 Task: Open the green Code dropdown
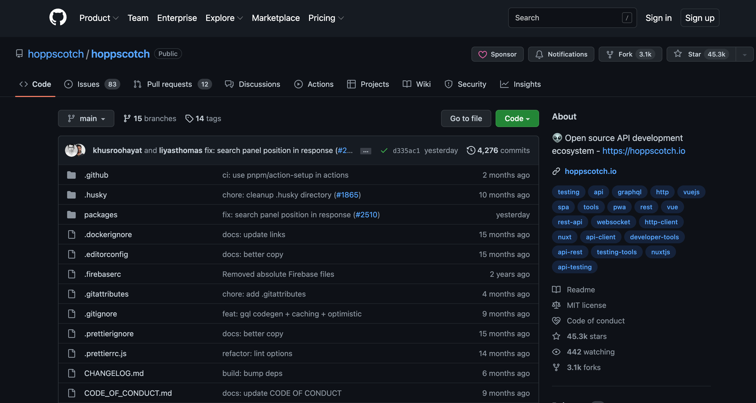[x=517, y=118]
